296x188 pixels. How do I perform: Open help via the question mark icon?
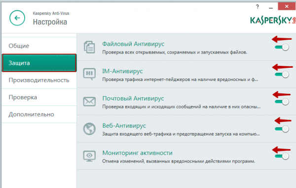click(x=258, y=7)
